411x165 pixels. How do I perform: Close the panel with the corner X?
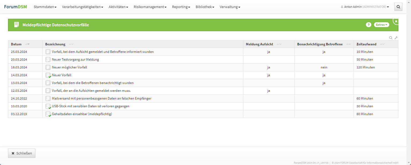point(396,21)
